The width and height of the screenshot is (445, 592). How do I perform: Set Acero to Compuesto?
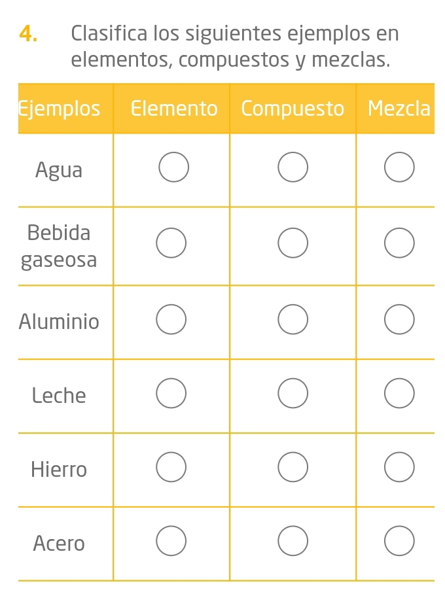click(x=293, y=541)
